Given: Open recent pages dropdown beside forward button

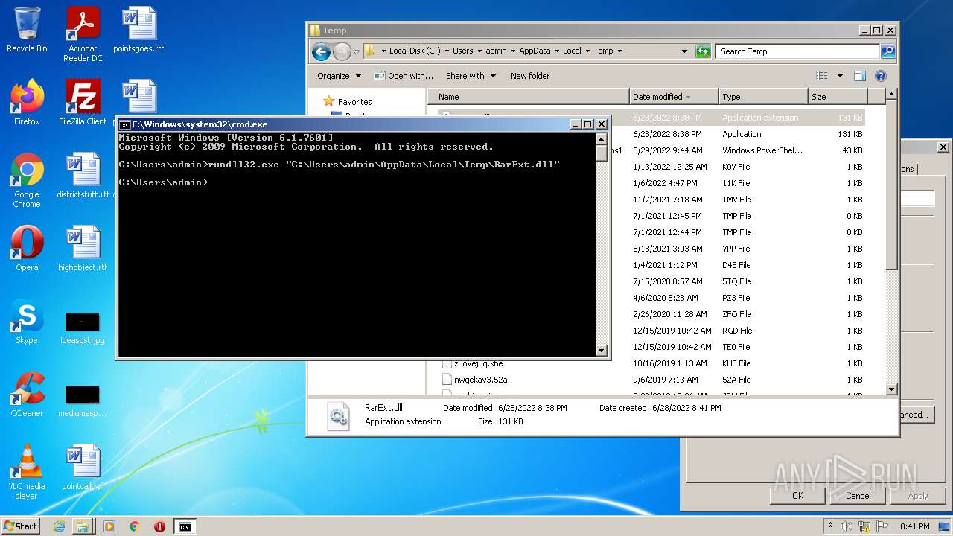Looking at the screenshot, I should [x=357, y=51].
